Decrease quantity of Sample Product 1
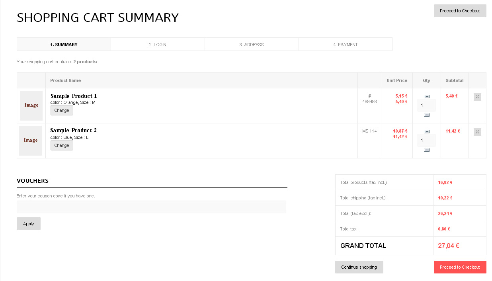Screen dimensions: 492x281 click(427, 115)
